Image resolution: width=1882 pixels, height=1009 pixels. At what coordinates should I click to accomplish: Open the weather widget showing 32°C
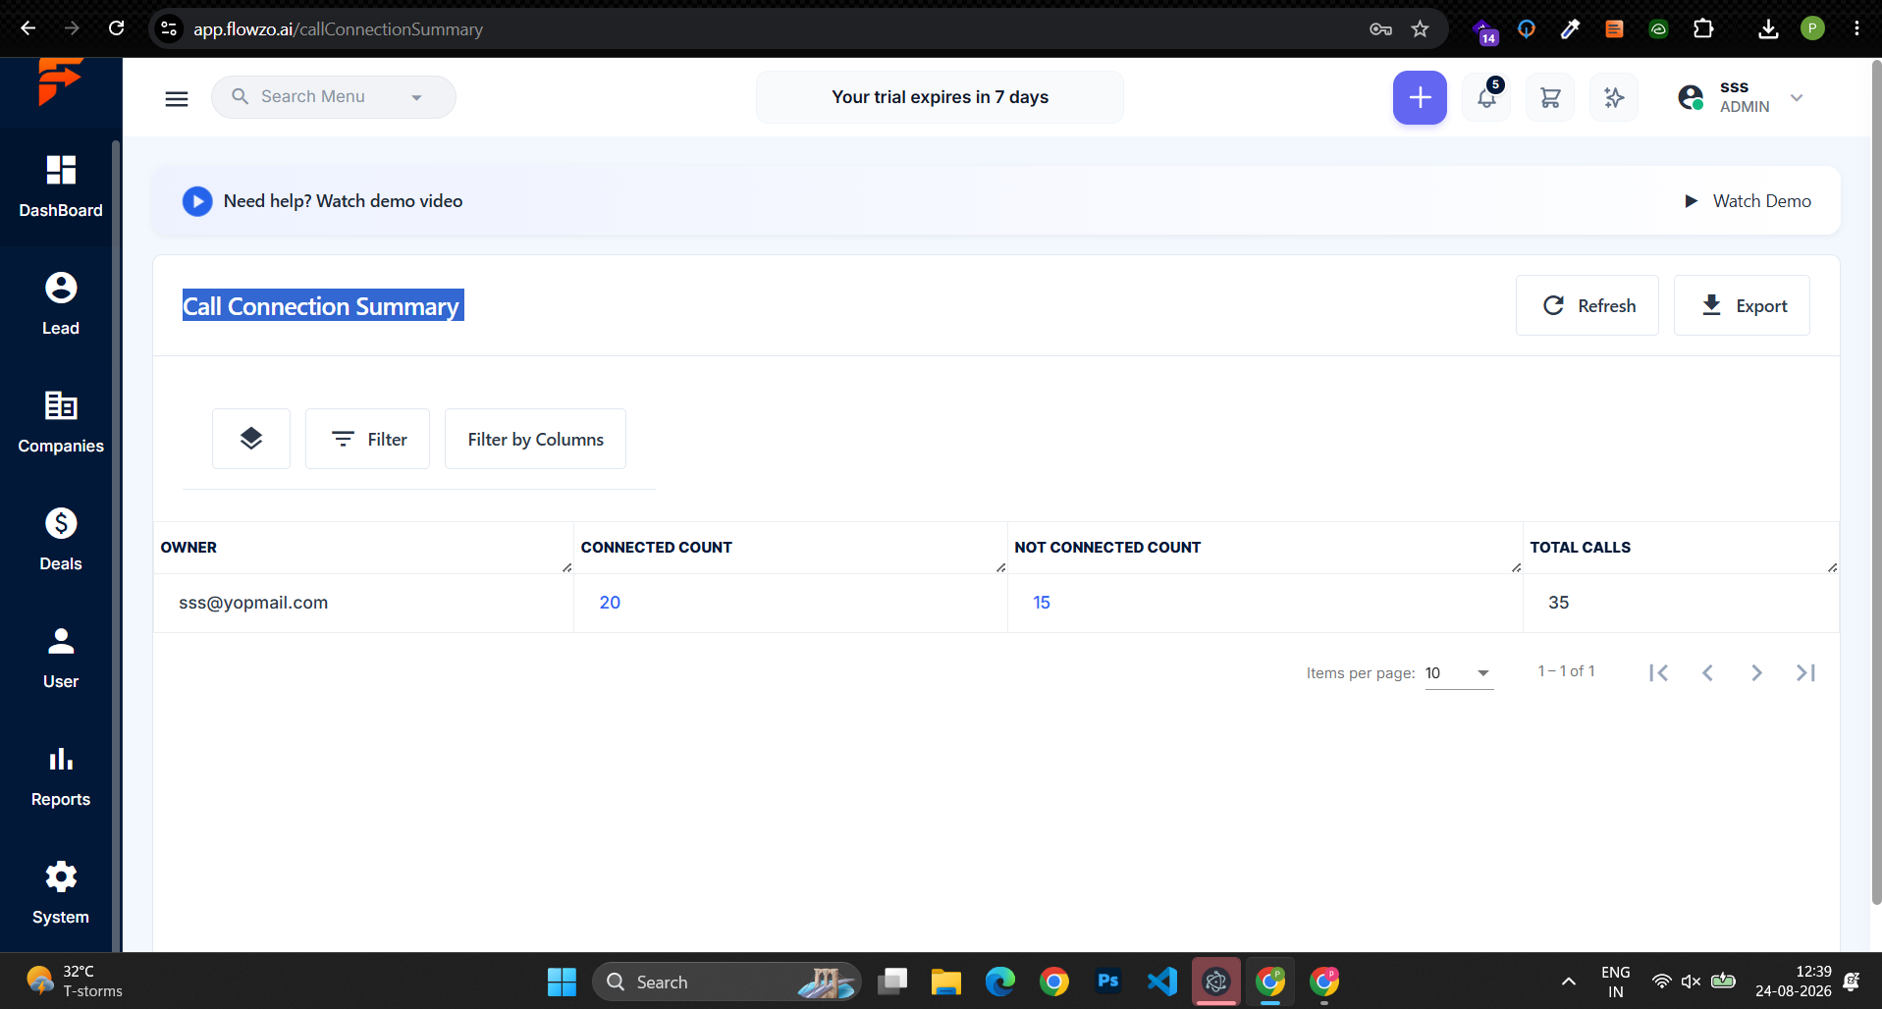(75, 982)
